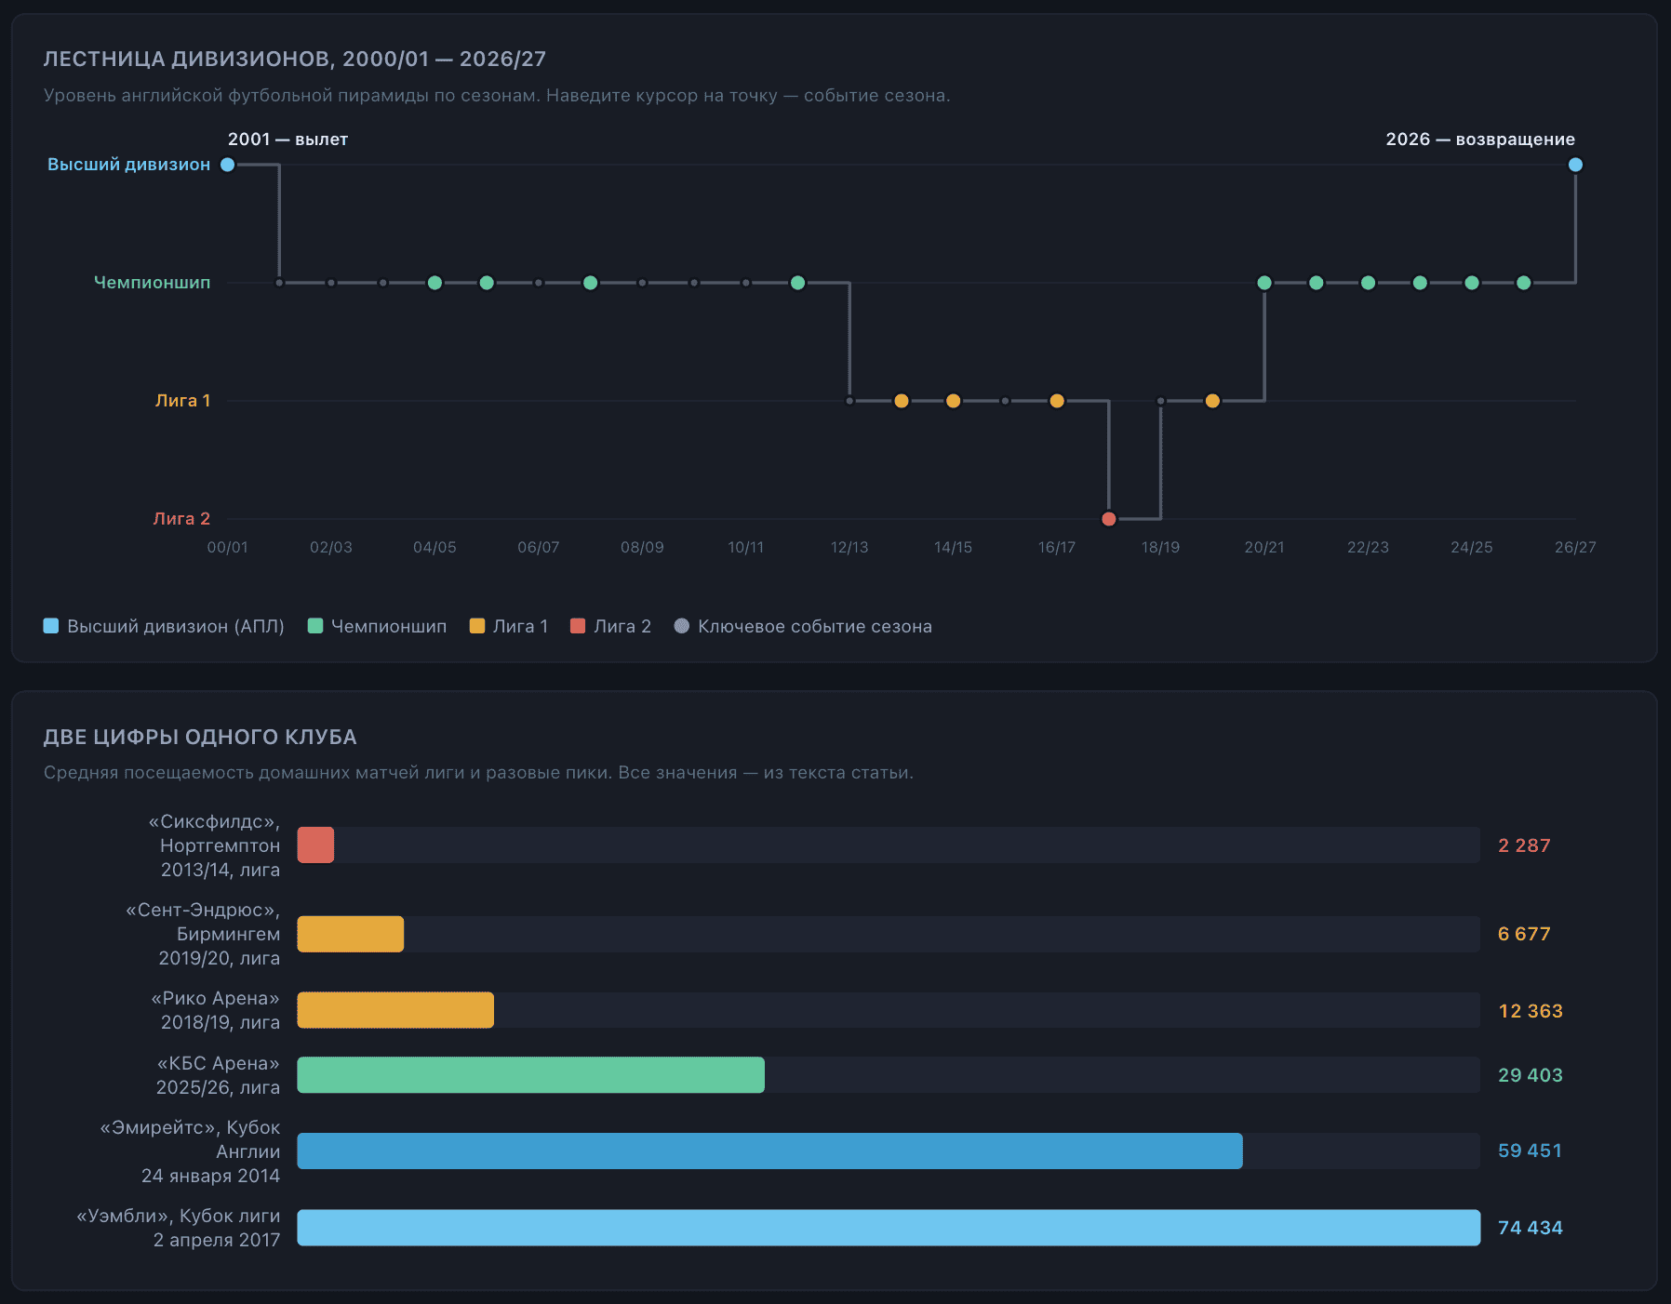1671x1304 pixels.
Task: Select the green 22/23 Чемпионшип point
Action: click(x=1368, y=283)
